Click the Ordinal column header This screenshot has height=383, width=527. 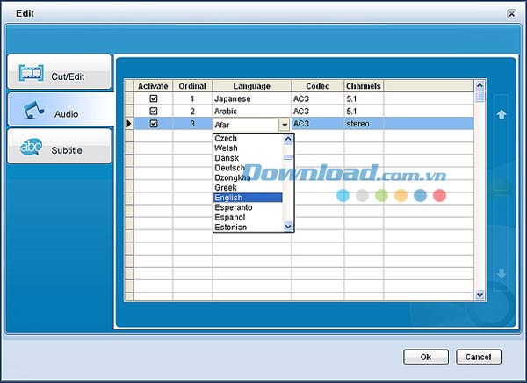click(x=192, y=86)
